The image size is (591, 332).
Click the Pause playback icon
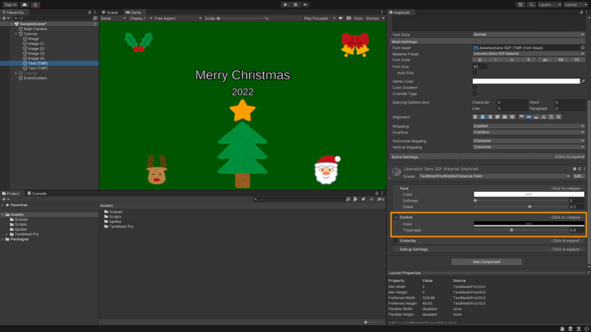pyautogui.click(x=295, y=5)
